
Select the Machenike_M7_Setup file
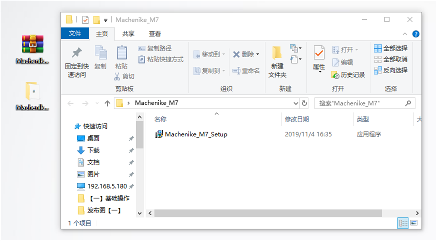coord(191,134)
